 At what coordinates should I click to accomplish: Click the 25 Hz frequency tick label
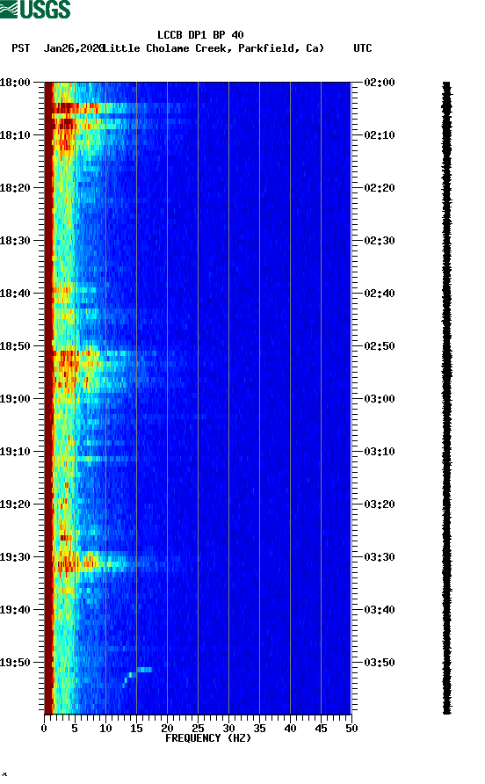[198, 729]
